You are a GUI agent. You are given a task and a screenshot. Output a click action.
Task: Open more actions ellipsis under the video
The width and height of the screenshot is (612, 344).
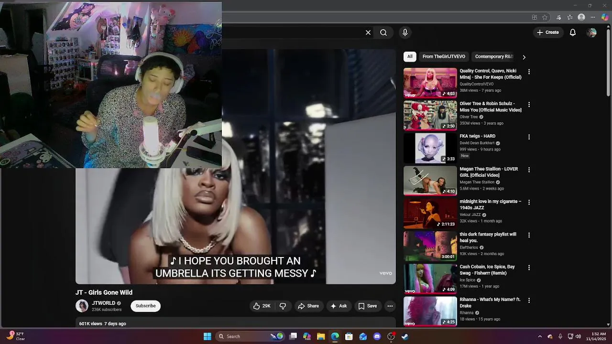390,306
